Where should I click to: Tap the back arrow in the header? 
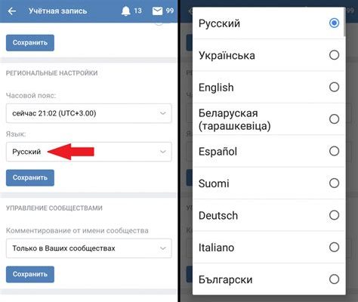coord(12,11)
